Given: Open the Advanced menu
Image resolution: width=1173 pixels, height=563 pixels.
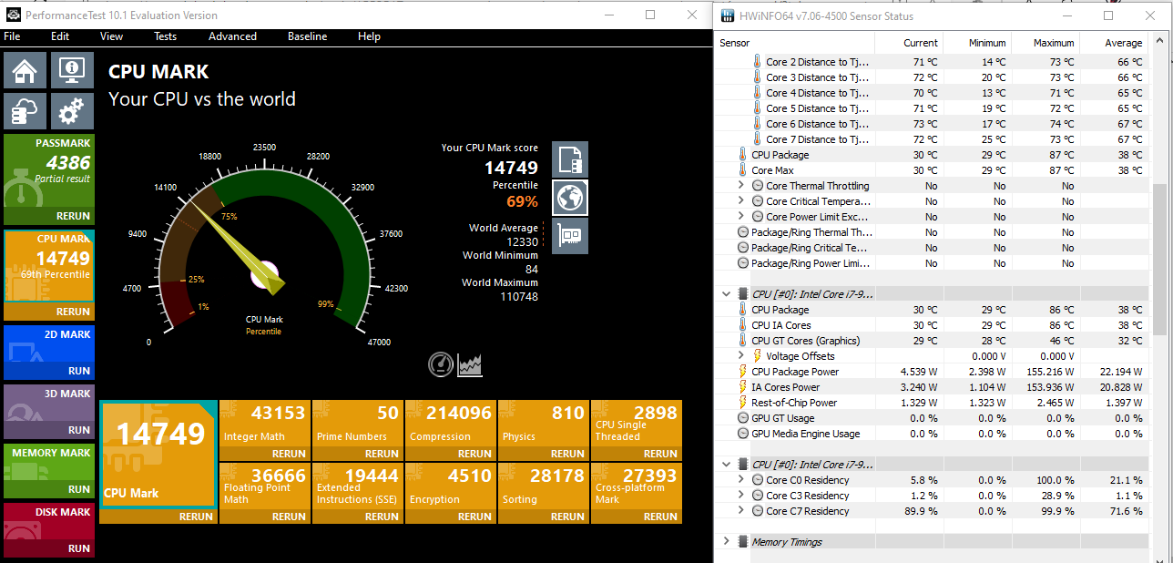Looking at the screenshot, I should [x=232, y=36].
